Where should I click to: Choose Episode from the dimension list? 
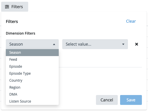(x=32, y=67)
